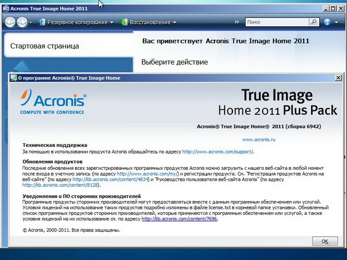Image resolution: width=347 pixels, height=260 pixels.
Task: Expand the Восстановление dropdown menu
Action: (175, 23)
